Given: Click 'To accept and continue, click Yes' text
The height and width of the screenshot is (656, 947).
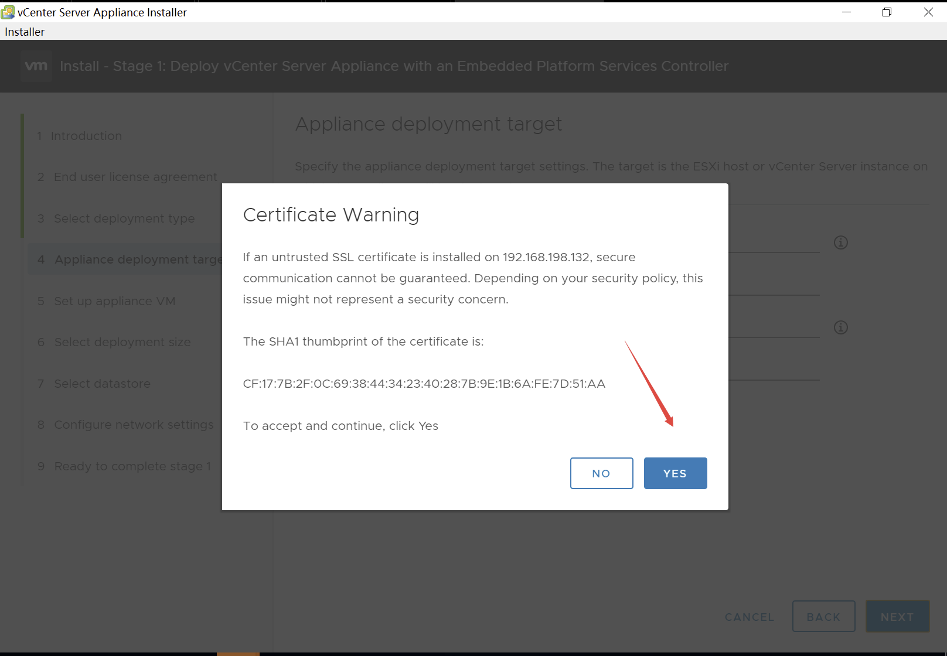Looking at the screenshot, I should point(340,426).
